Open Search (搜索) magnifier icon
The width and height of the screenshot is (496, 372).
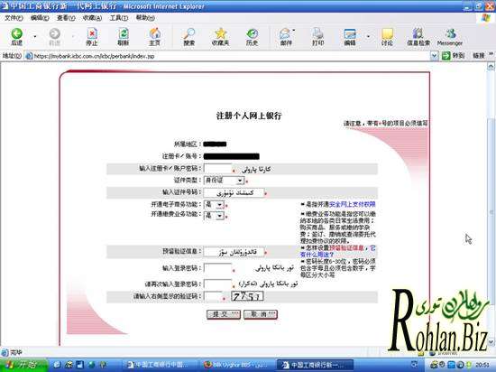[189, 33]
